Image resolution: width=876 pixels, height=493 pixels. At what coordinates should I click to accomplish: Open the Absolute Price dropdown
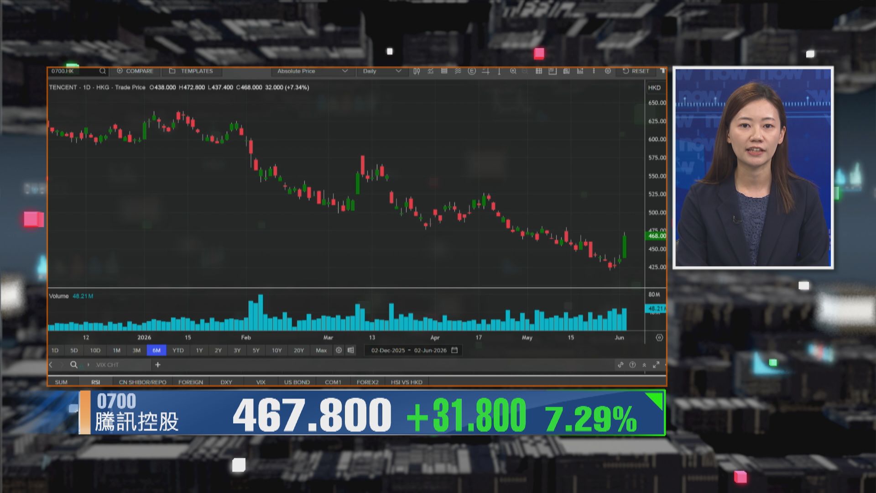(313, 71)
